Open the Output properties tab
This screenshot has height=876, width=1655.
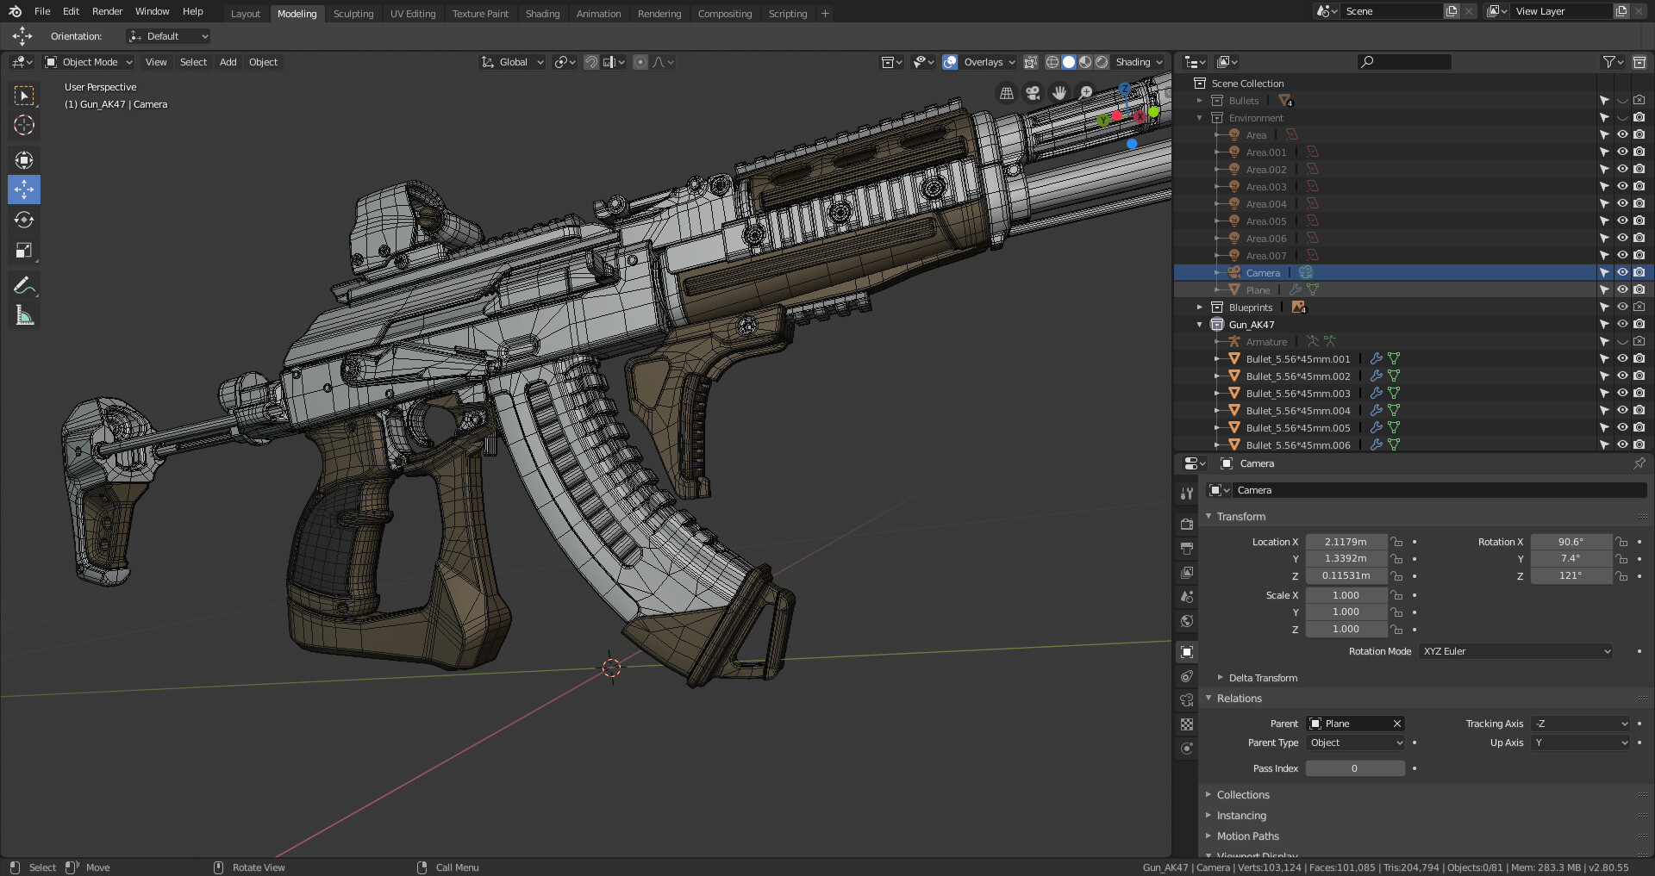[1187, 548]
